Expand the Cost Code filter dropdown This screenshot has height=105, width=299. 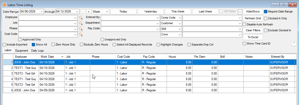pos(75,34)
